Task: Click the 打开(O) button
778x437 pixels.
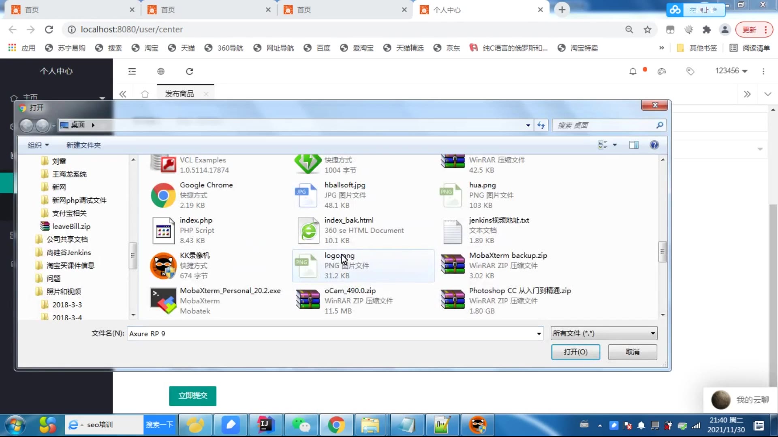Action: (x=575, y=352)
